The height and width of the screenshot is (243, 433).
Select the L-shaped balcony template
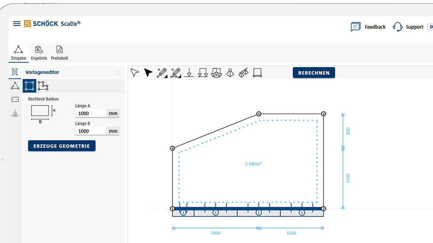pyautogui.click(x=43, y=86)
